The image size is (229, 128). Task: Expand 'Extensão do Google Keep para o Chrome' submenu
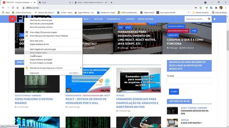pyautogui.click(x=53, y=68)
